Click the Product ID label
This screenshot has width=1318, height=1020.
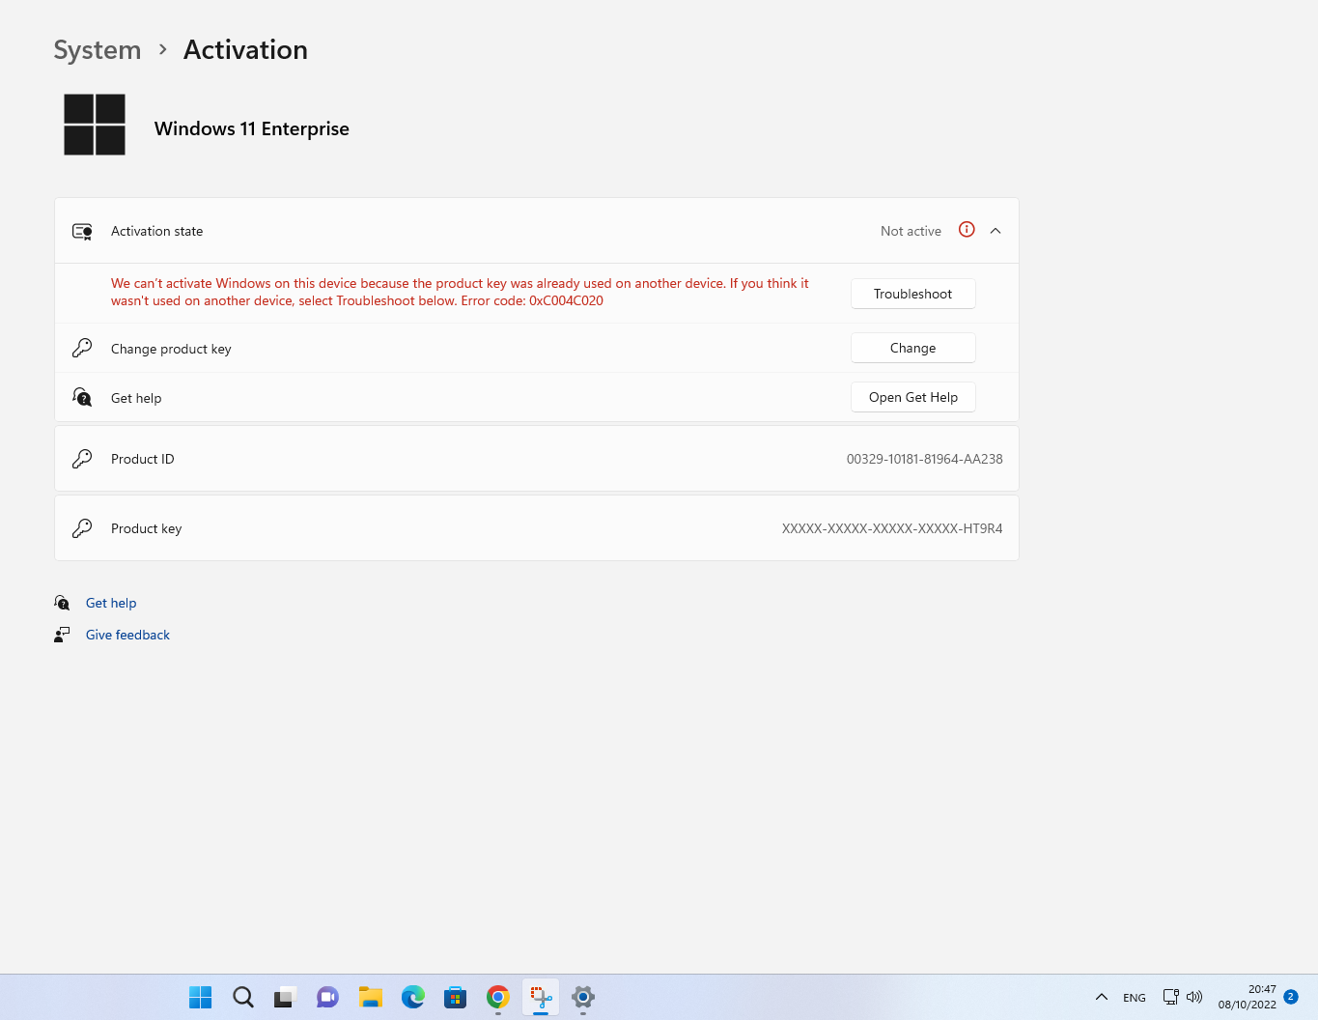tap(143, 459)
